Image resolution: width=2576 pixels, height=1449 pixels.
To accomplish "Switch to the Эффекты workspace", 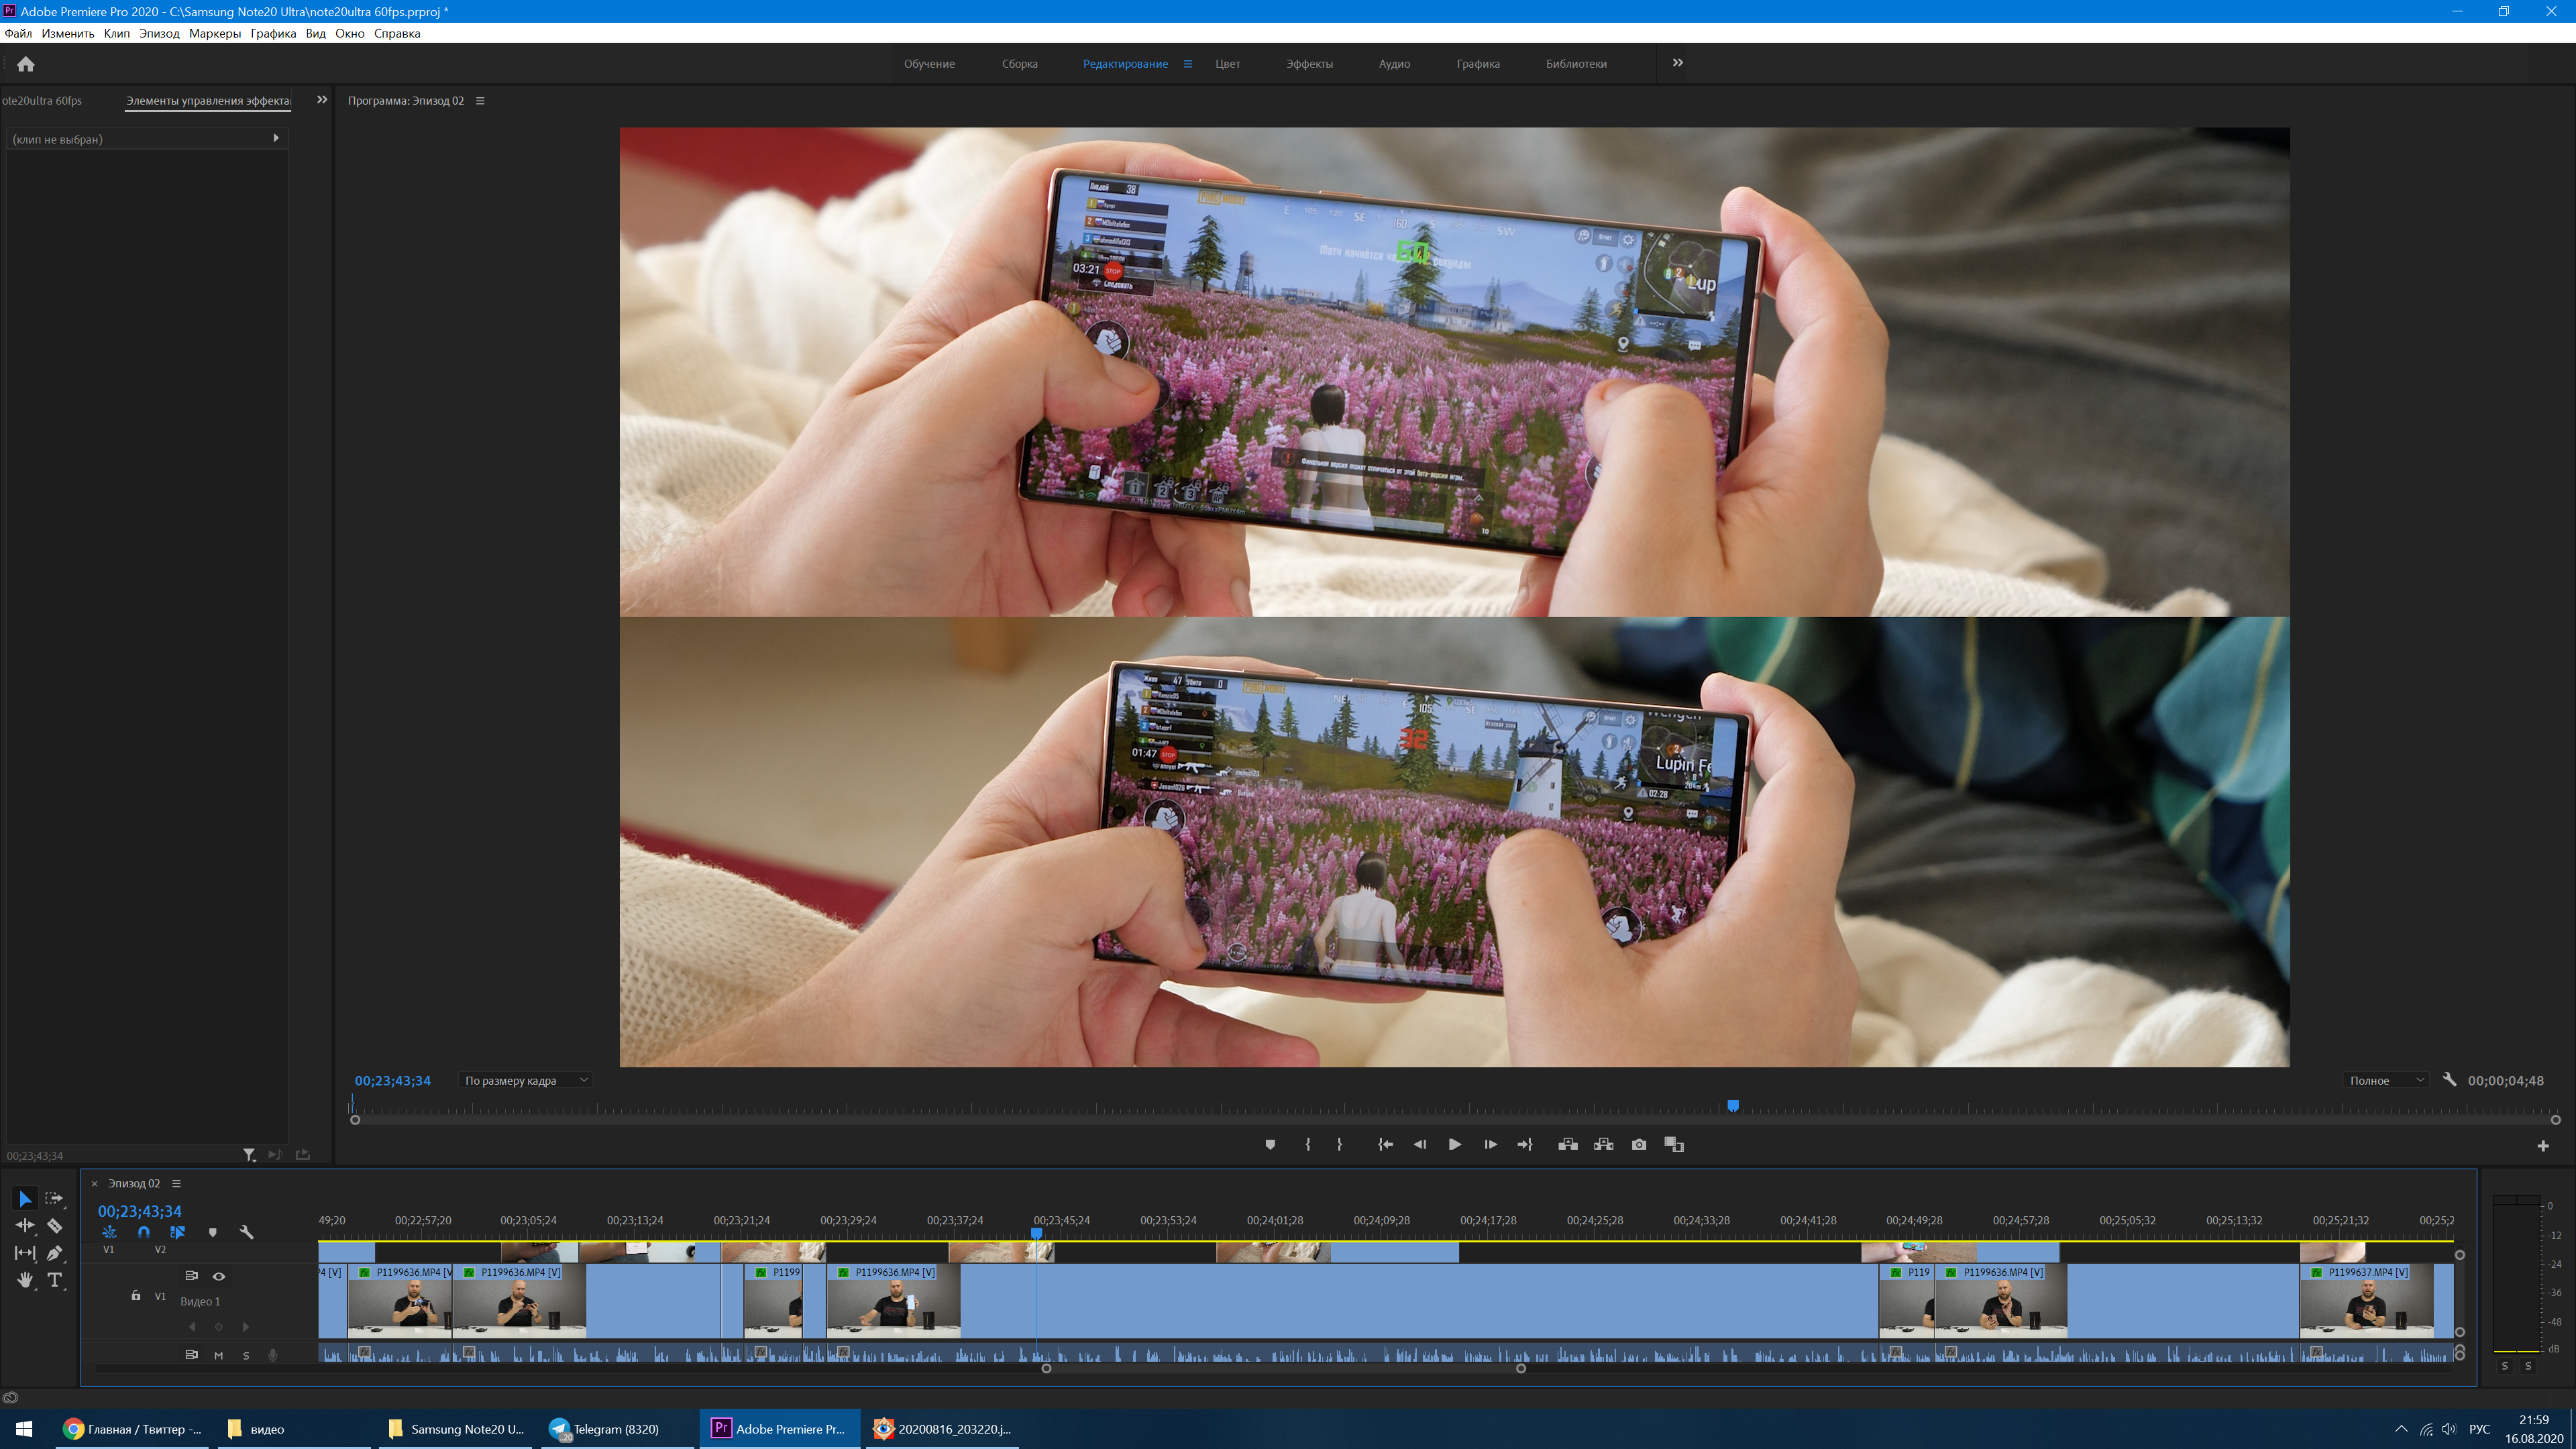I will coord(1309,64).
